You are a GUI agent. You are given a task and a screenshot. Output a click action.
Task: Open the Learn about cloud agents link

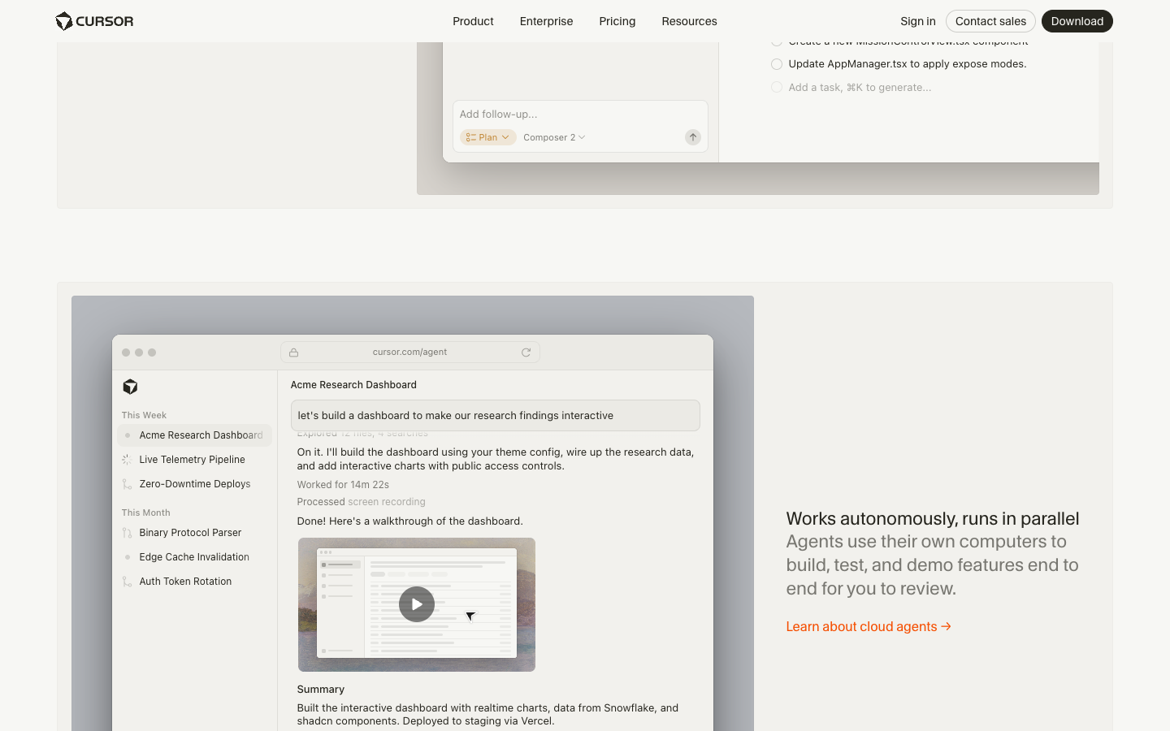pyautogui.click(x=869, y=627)
